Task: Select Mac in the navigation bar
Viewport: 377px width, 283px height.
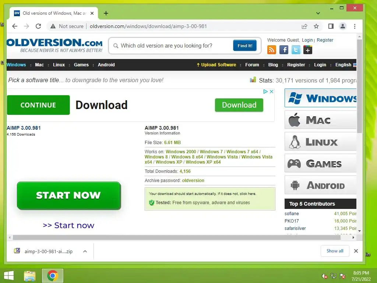Action: 39,65
